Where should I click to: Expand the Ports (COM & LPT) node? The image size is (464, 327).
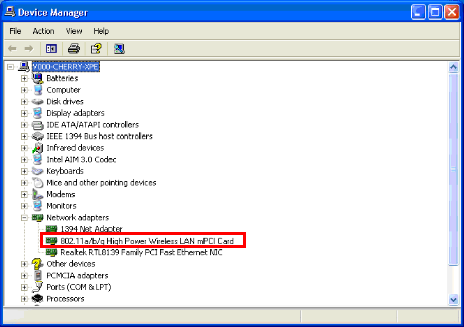(24, 287)
